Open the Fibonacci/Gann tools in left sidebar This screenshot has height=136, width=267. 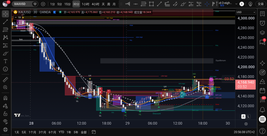tap(5, 30)
